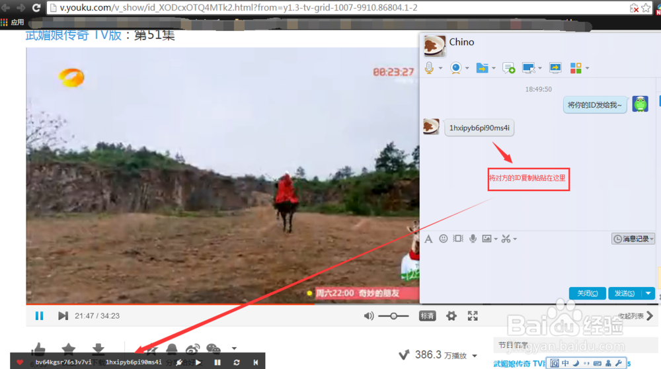Pause the Youku video

39,316
